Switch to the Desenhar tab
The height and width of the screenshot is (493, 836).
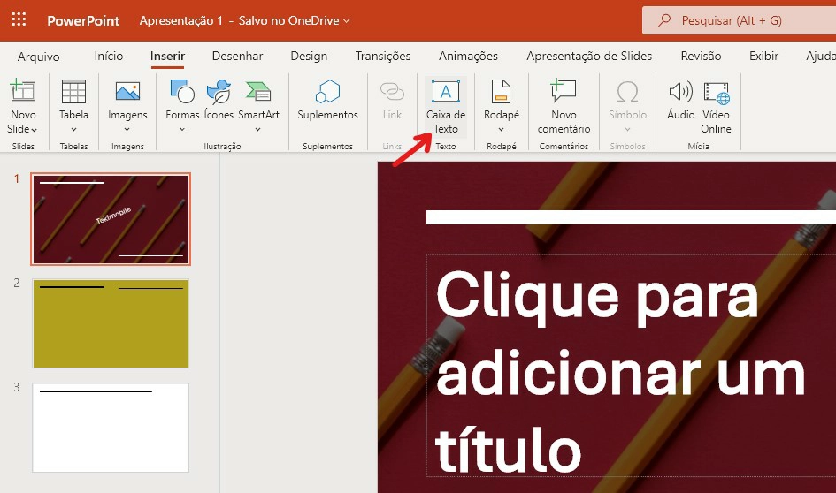237,56
